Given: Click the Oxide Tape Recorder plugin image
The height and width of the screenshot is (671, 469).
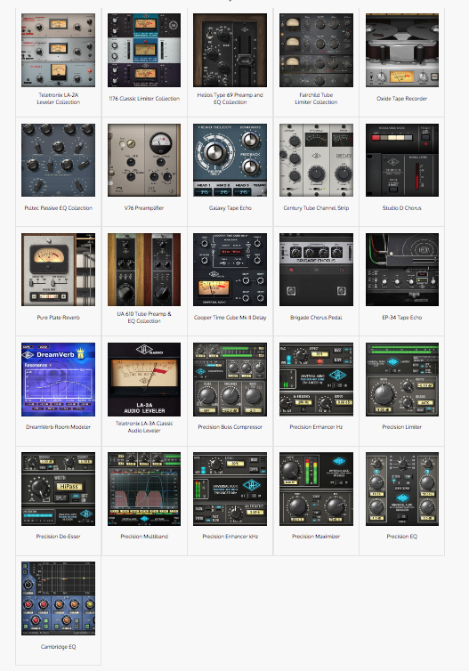Looking at the screenshot, I should click(402, 50).
